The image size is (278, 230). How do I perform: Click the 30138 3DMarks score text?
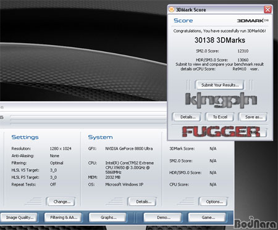coord(220,40)
